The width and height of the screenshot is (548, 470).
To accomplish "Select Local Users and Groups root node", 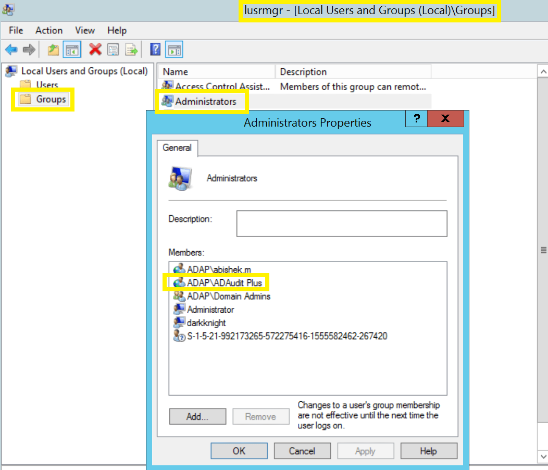I will tap(84, 71).
